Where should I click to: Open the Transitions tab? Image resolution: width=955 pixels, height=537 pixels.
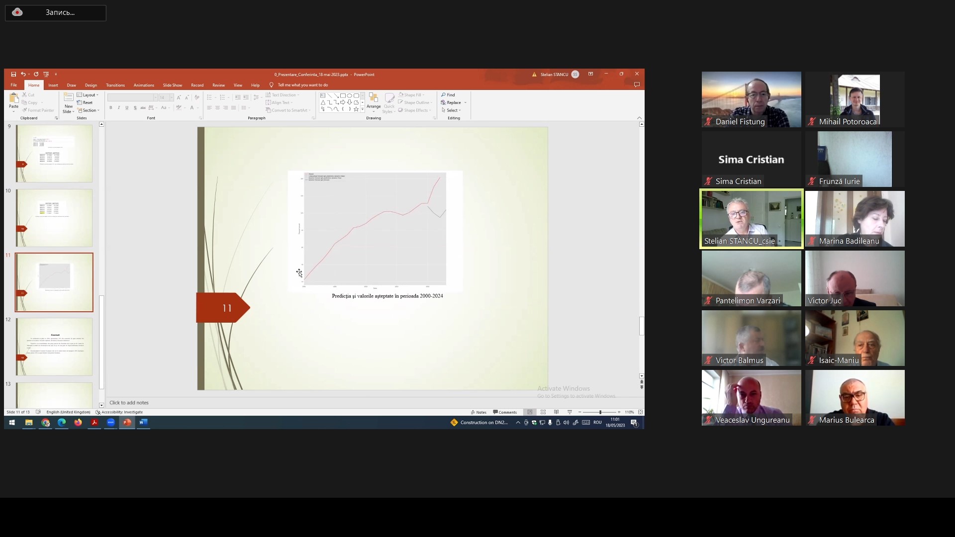[x=115, y=85]
